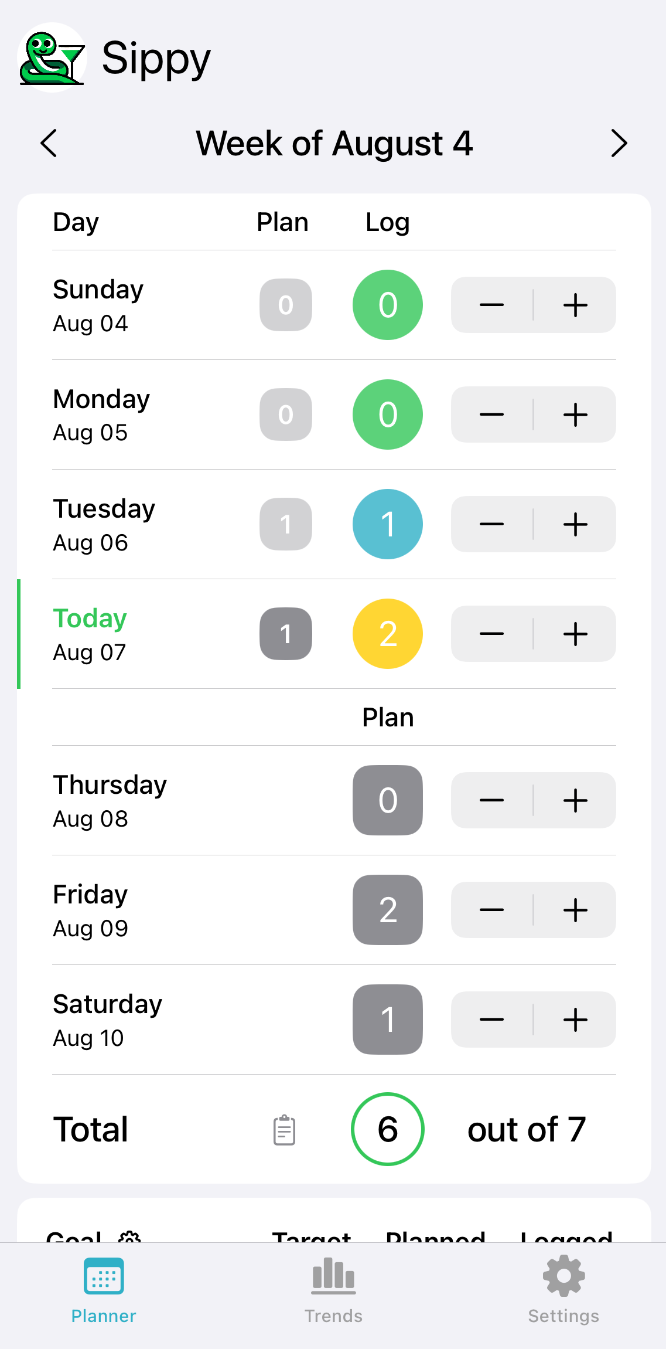Add one to Thursday Aug 08 plan

coord(575,800)
